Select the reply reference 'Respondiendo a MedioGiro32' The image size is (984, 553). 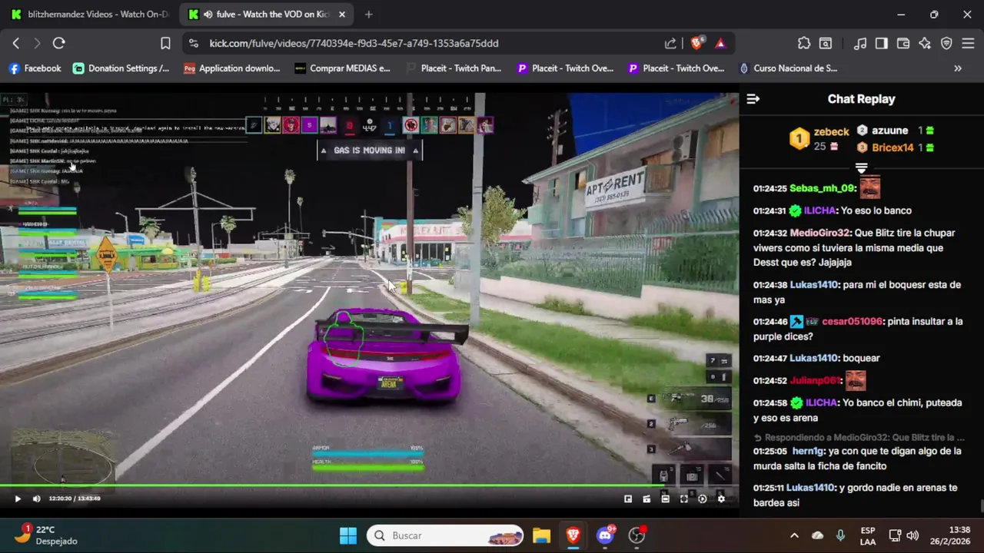point(859,437)
